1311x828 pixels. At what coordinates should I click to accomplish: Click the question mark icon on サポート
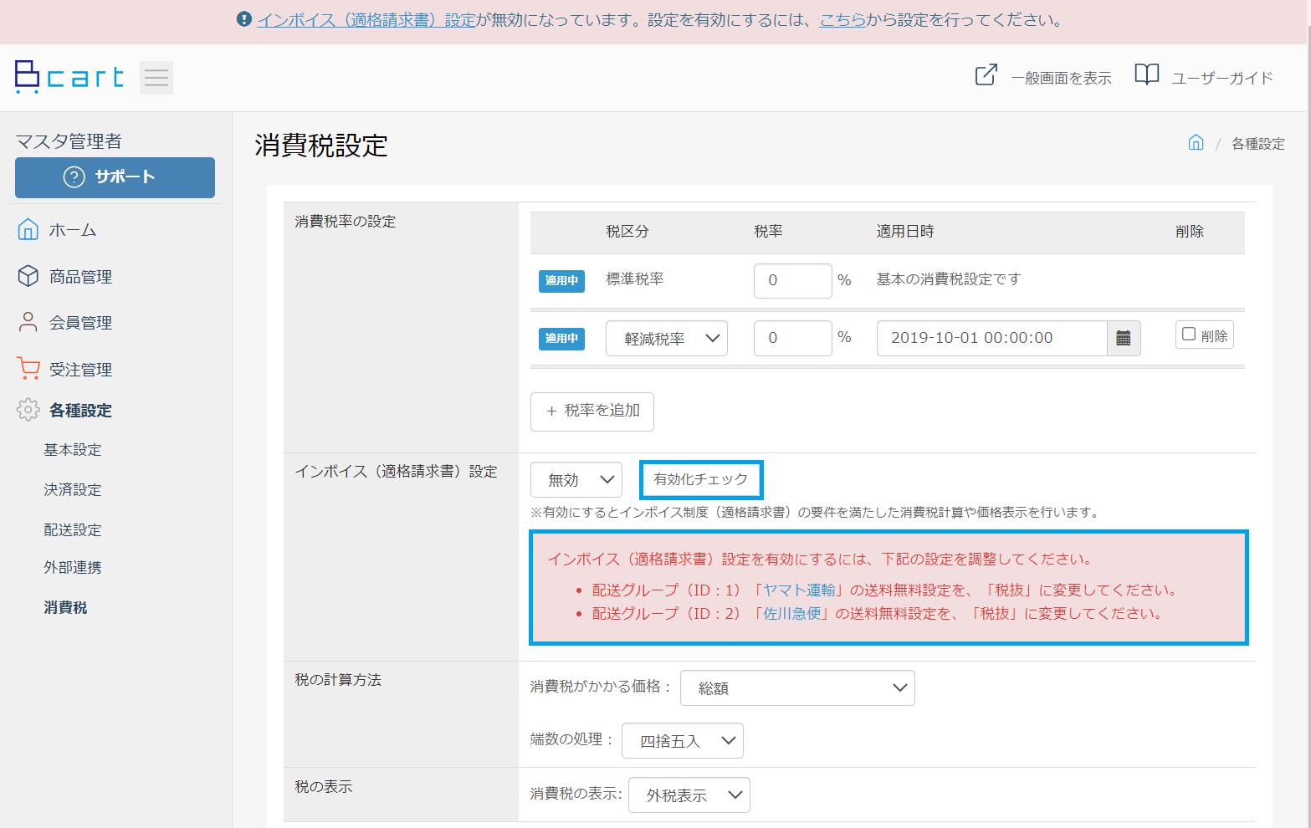pyautogui.click(x=74, y=177)
